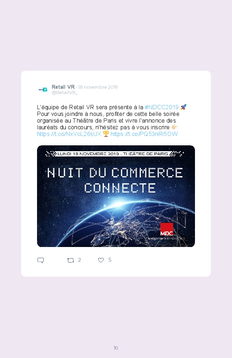232x358 pixels.
Task: Click the retweet count of 2
Action: 79,260
